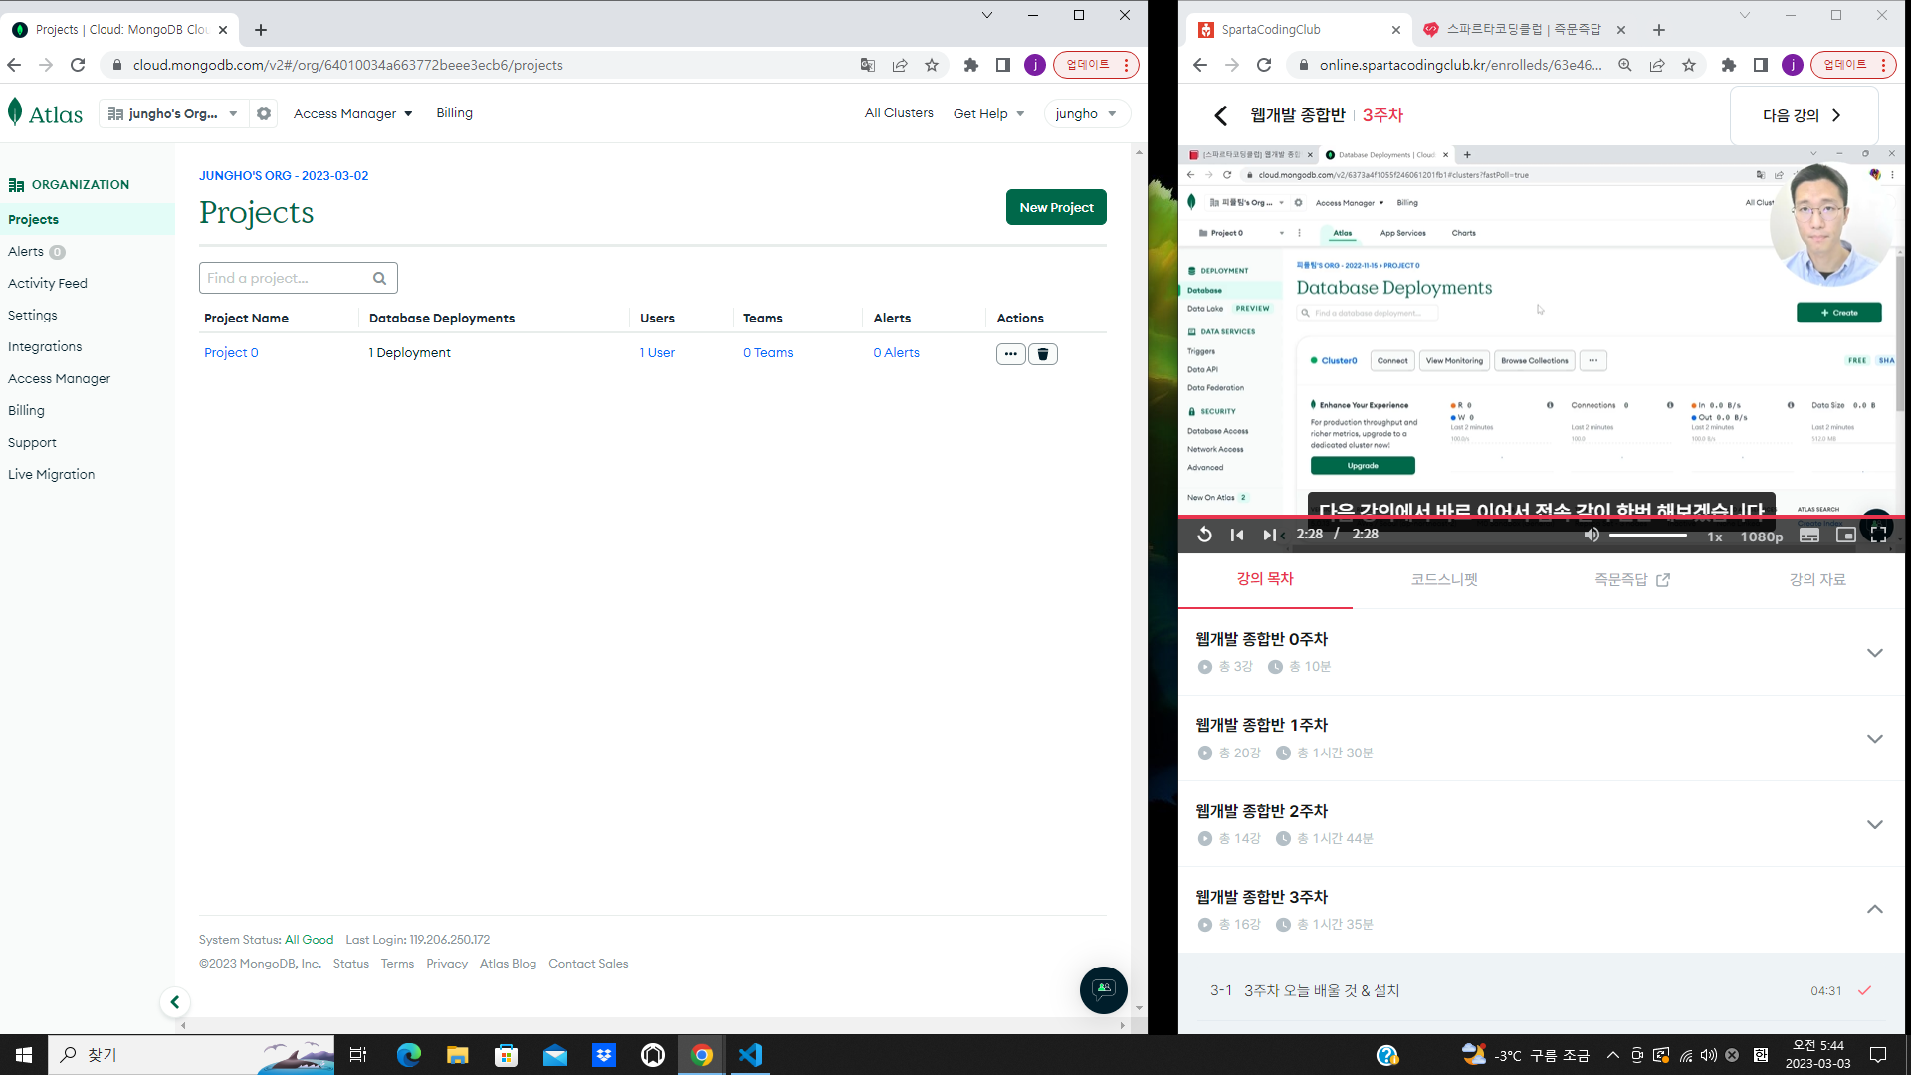Open Dropbox from taskbar
1911x1075 pixels.
604,1055
